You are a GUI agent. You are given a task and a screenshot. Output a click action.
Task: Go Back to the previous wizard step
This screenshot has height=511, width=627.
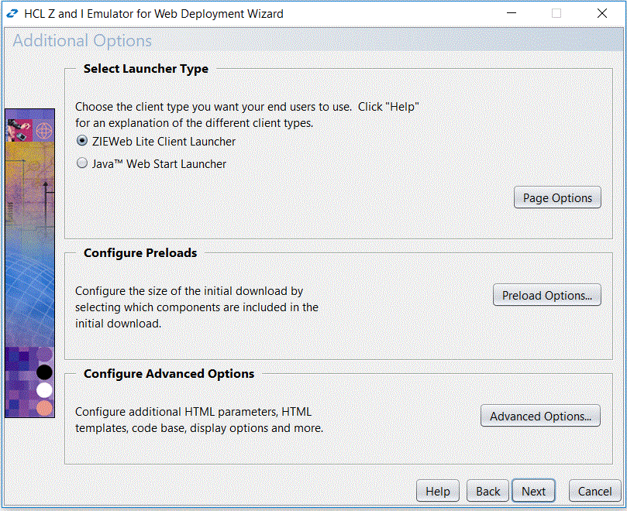487,491
